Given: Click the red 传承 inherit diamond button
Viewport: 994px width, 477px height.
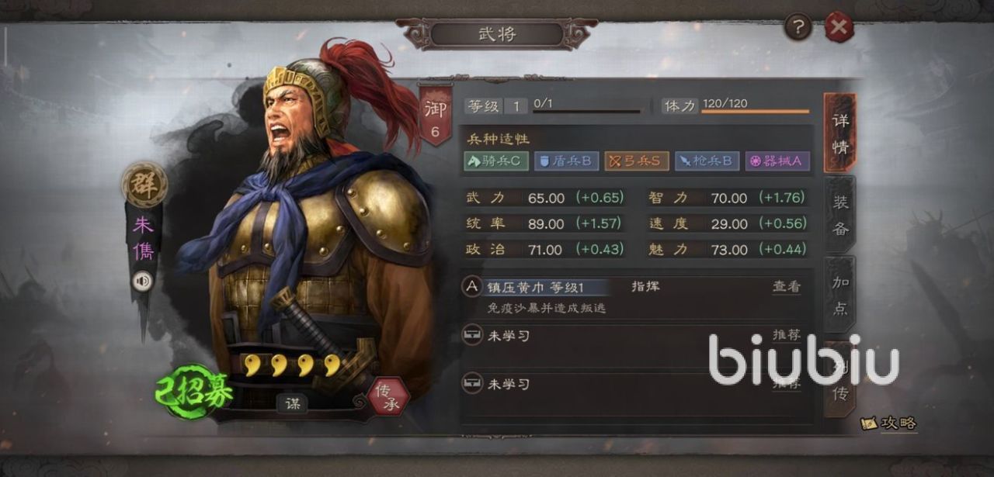Looking at the screenshot, I should coord(388,396).
